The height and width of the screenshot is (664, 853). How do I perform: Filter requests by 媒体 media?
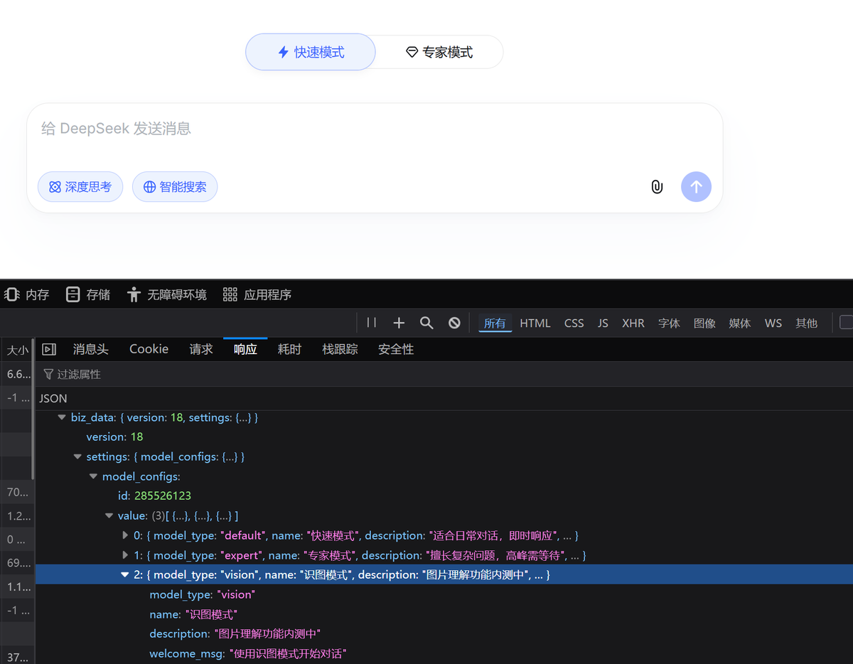pos(740,323)
